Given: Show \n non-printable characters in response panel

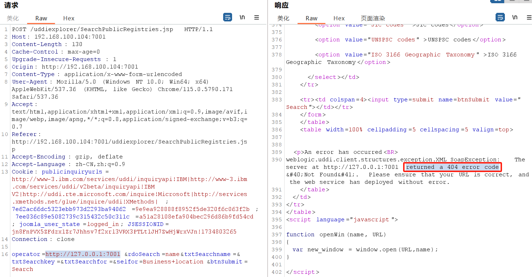Looking at the screenshot, I should (515, 17).
